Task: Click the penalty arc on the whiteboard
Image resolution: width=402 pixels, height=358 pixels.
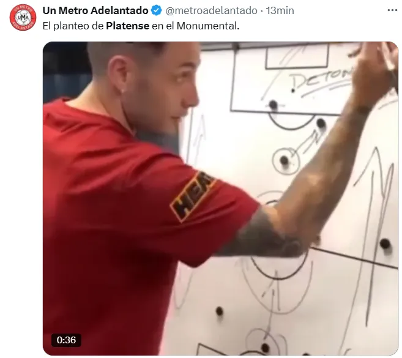Action: [291, 122]
